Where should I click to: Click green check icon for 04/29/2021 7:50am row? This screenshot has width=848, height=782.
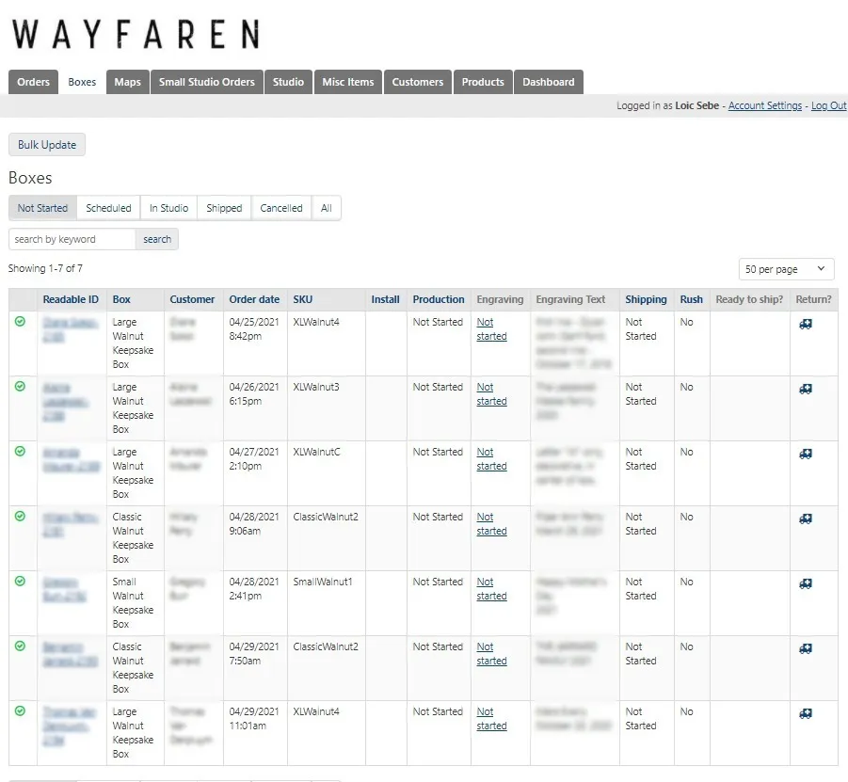coord(20,646)
